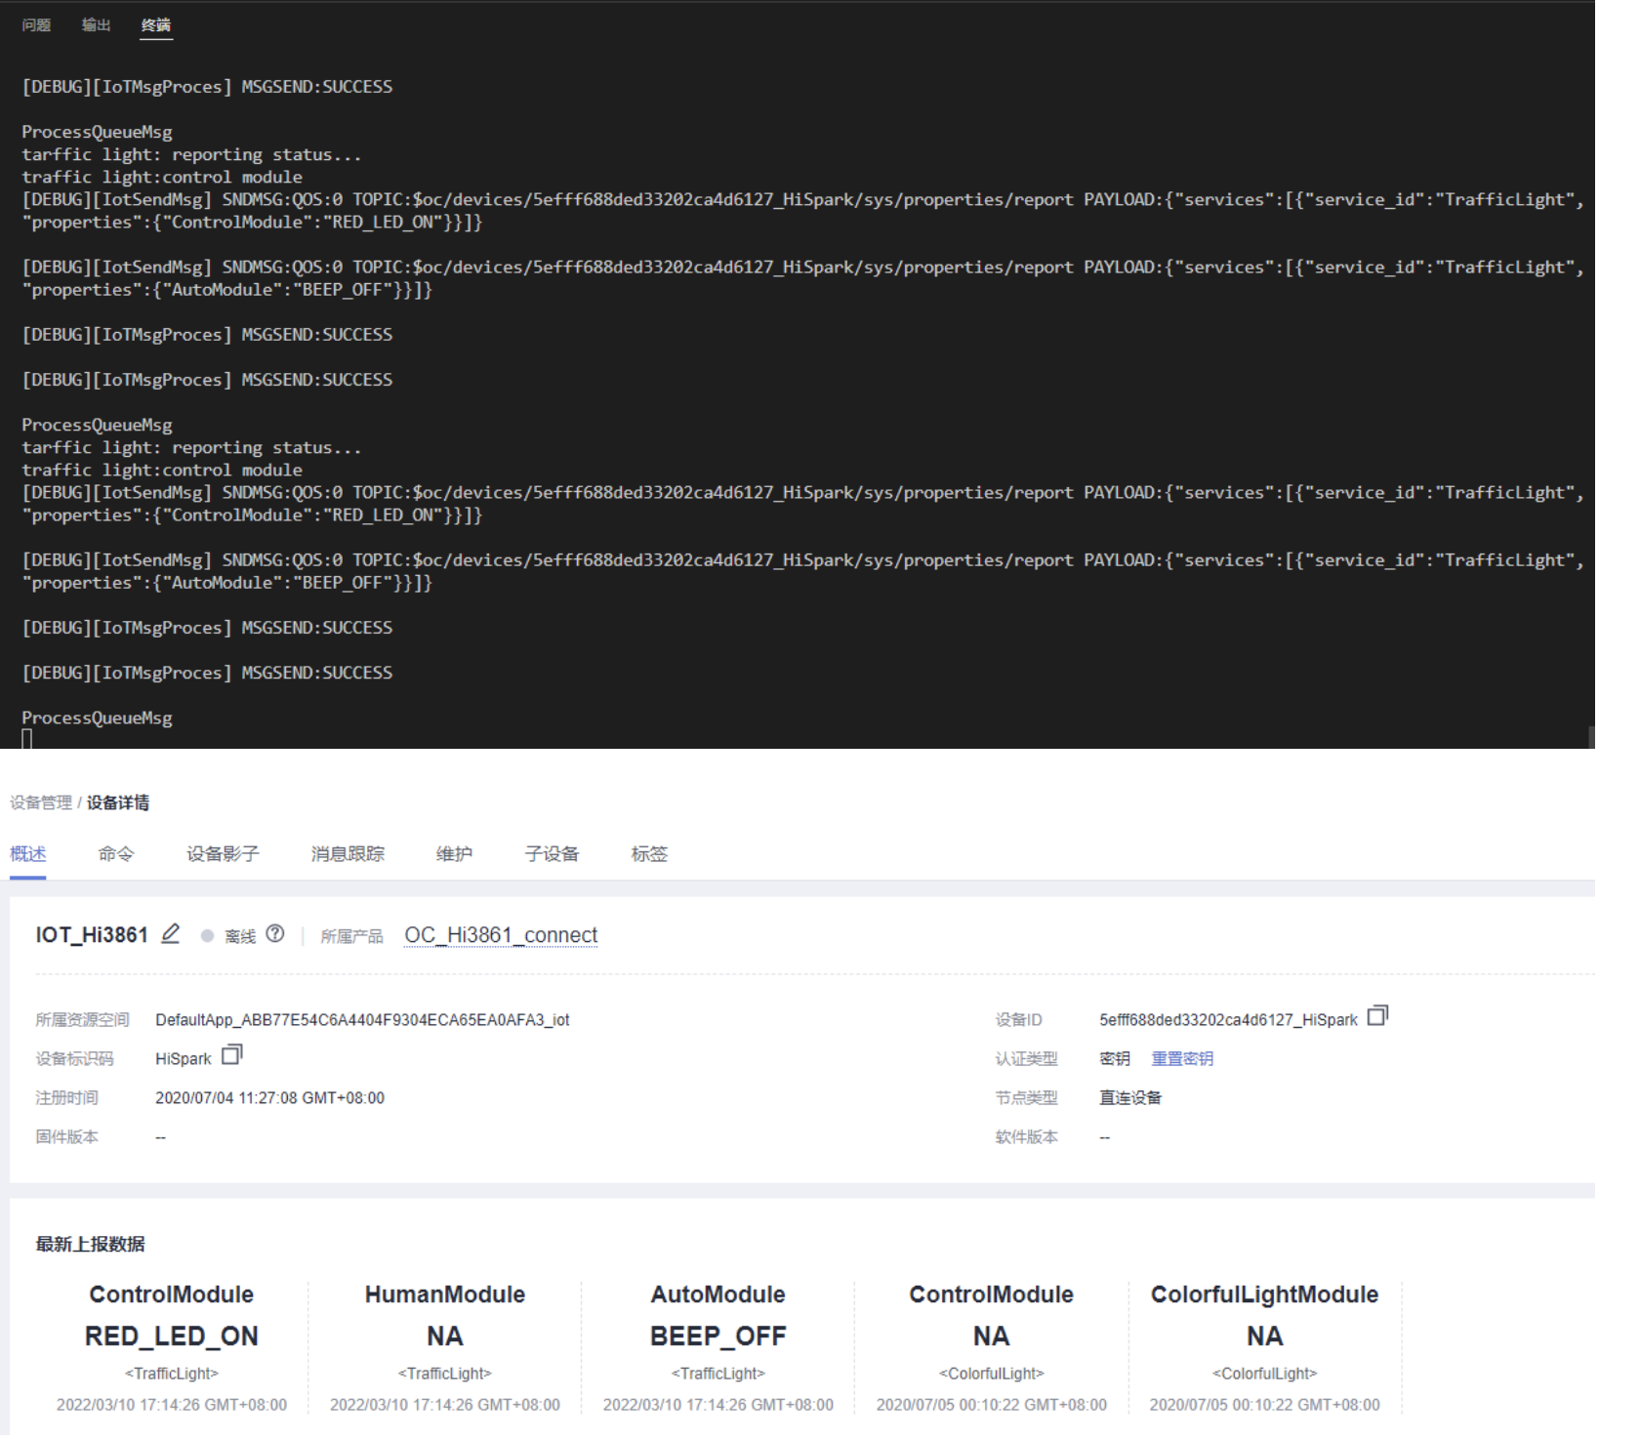Copy the HiSpark device identifier
The width and height of the screenshot is (1640, 1439).
pos(232,1055)
